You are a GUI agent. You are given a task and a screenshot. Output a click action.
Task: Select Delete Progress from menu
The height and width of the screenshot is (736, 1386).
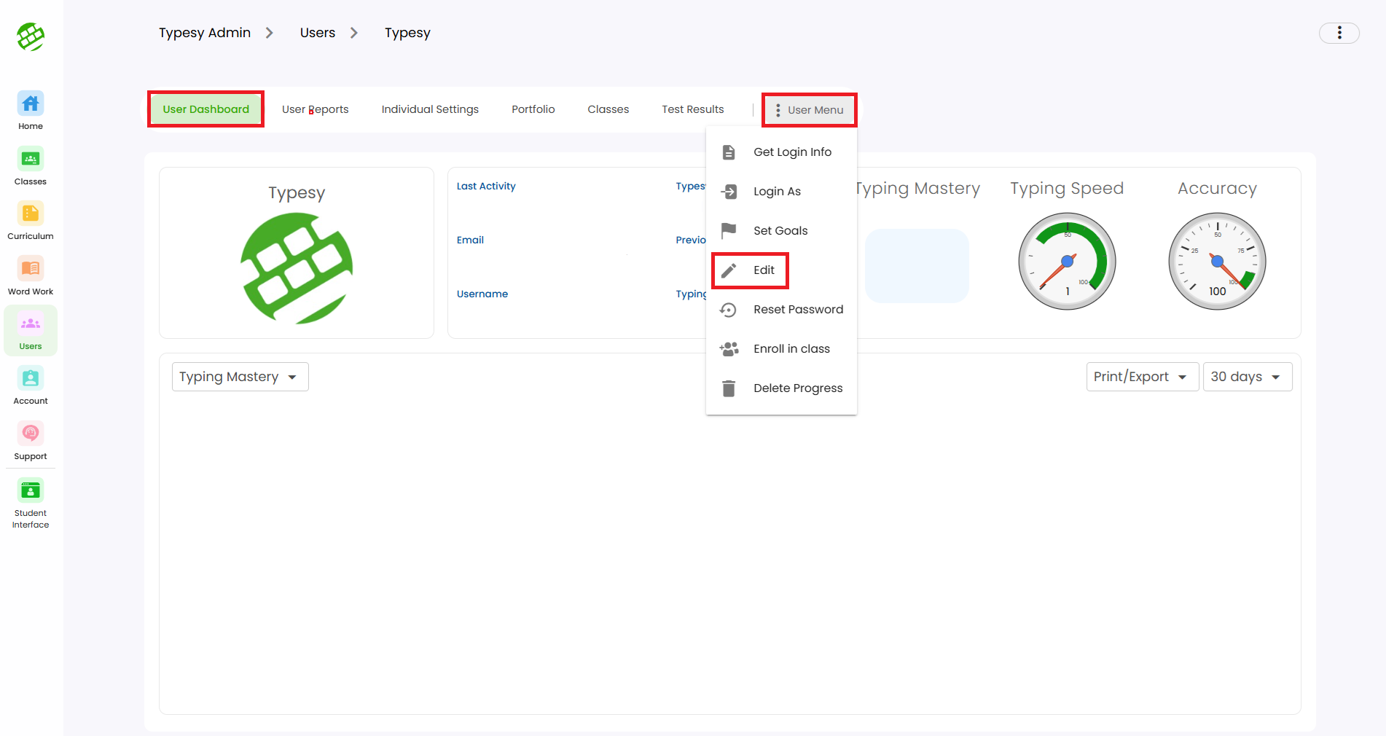tap(781, 388)
